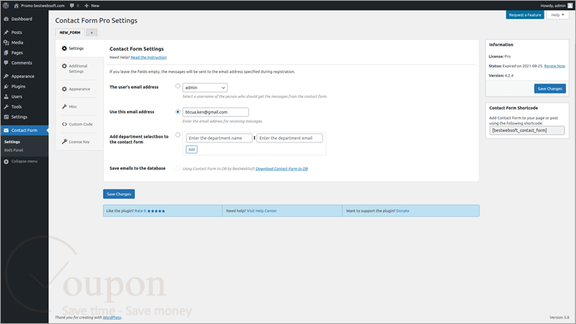
Task: Click the Rate it link
Action: click(x=140, y=211)
